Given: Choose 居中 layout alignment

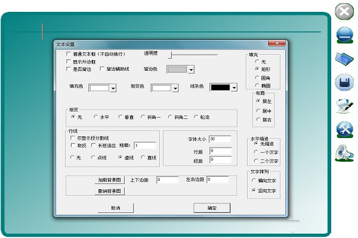Looking at the screenshot, I should pyautogui.click(x=258, y=111).
